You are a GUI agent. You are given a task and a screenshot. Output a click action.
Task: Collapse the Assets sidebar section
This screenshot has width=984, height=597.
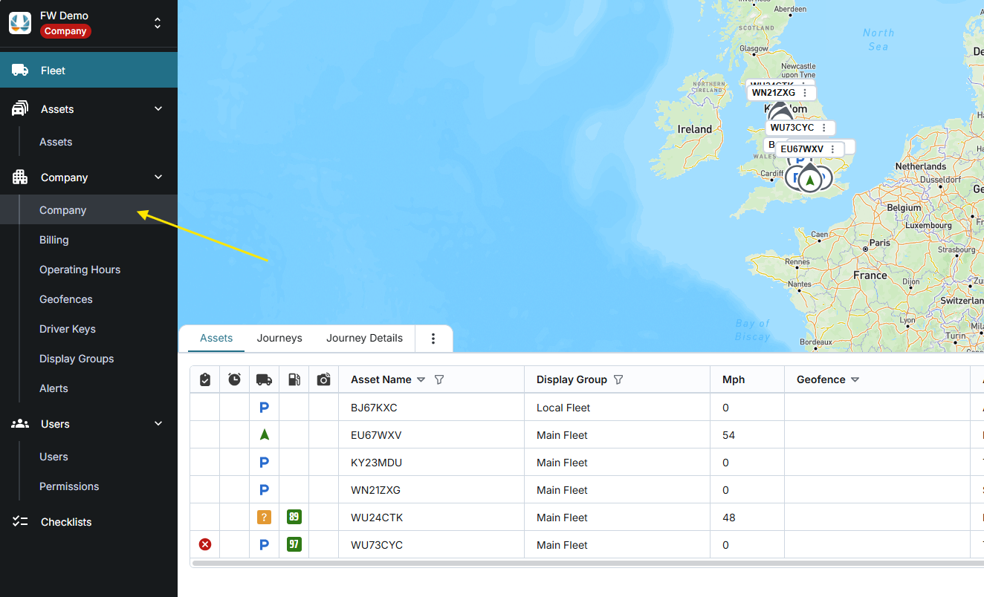(158, 109)
